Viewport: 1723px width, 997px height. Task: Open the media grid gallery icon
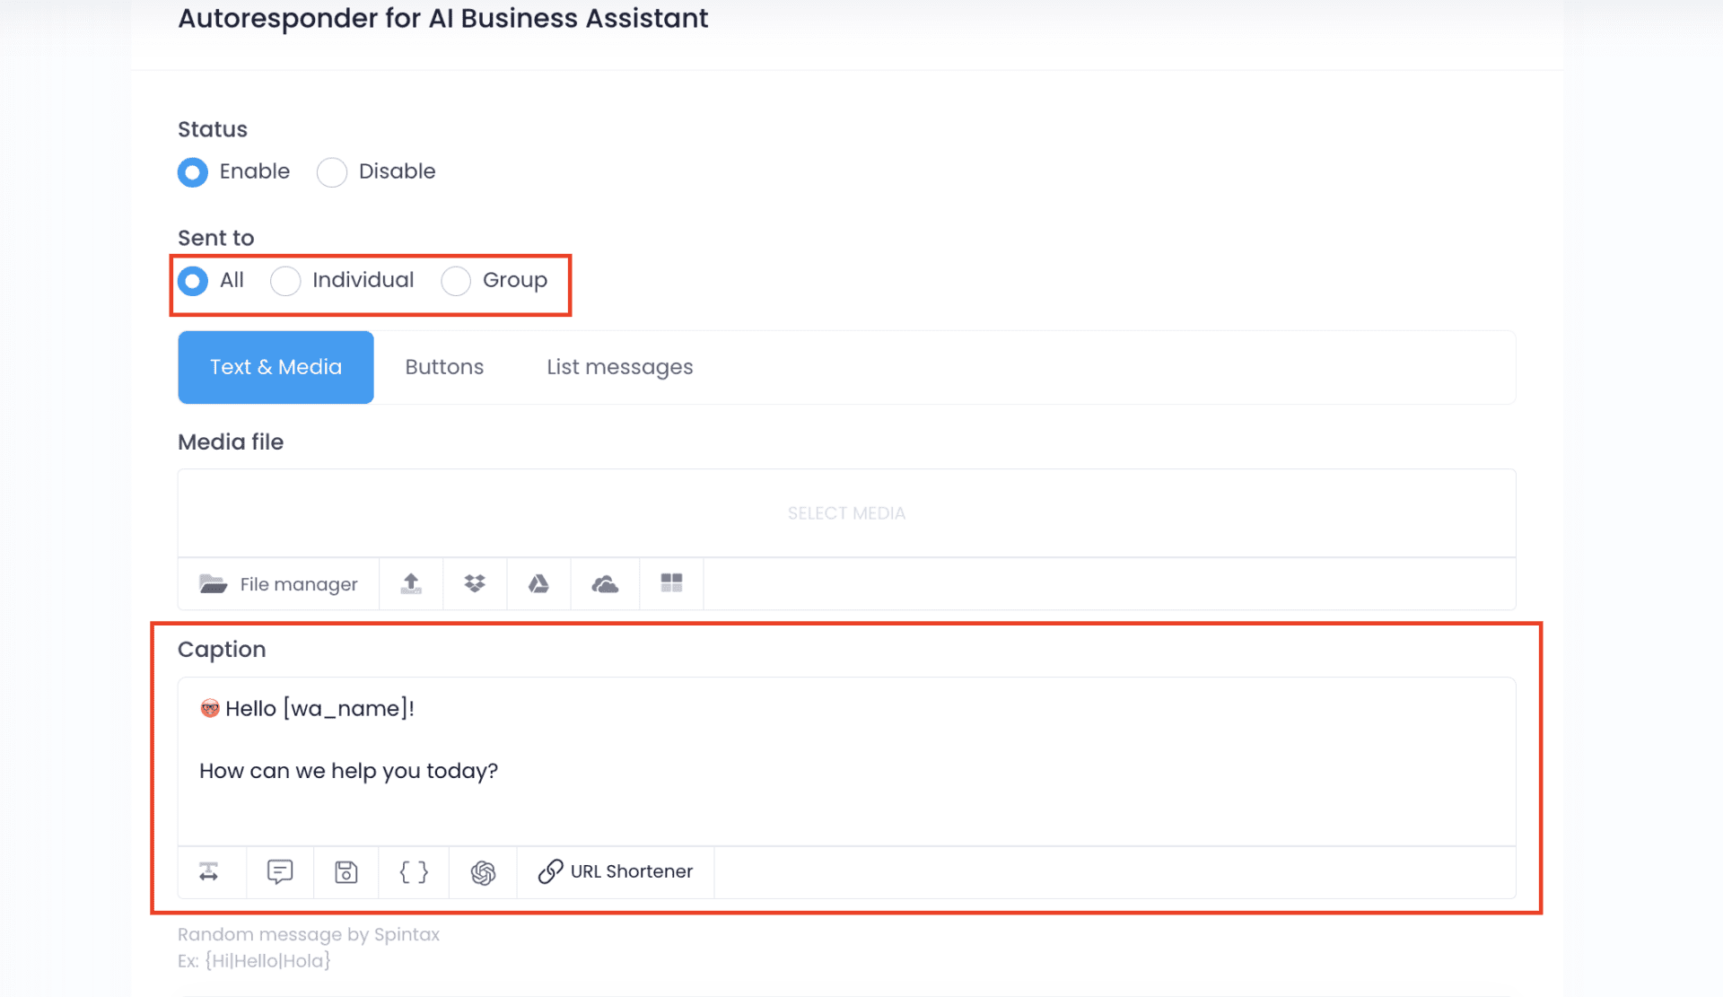(x=671, y=583)
